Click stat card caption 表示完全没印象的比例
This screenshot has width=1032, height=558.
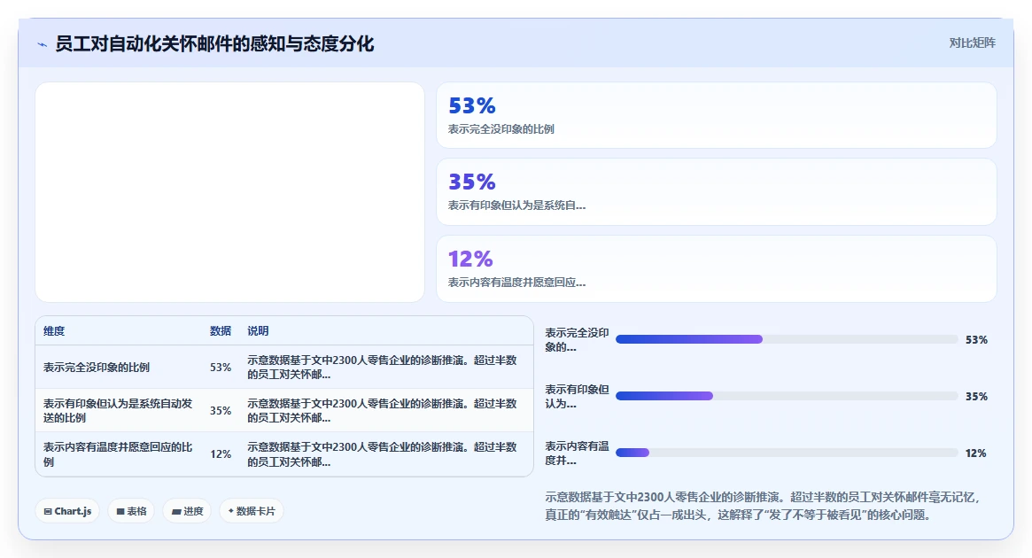point(500,129)
